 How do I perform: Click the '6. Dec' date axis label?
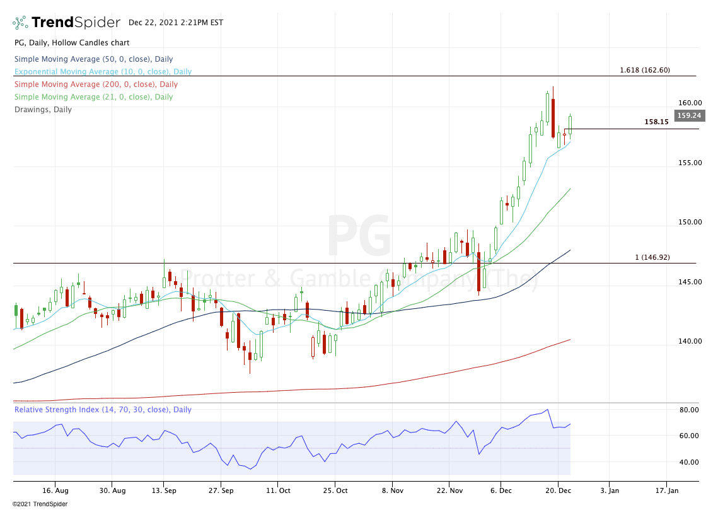[x=501, y=490]
